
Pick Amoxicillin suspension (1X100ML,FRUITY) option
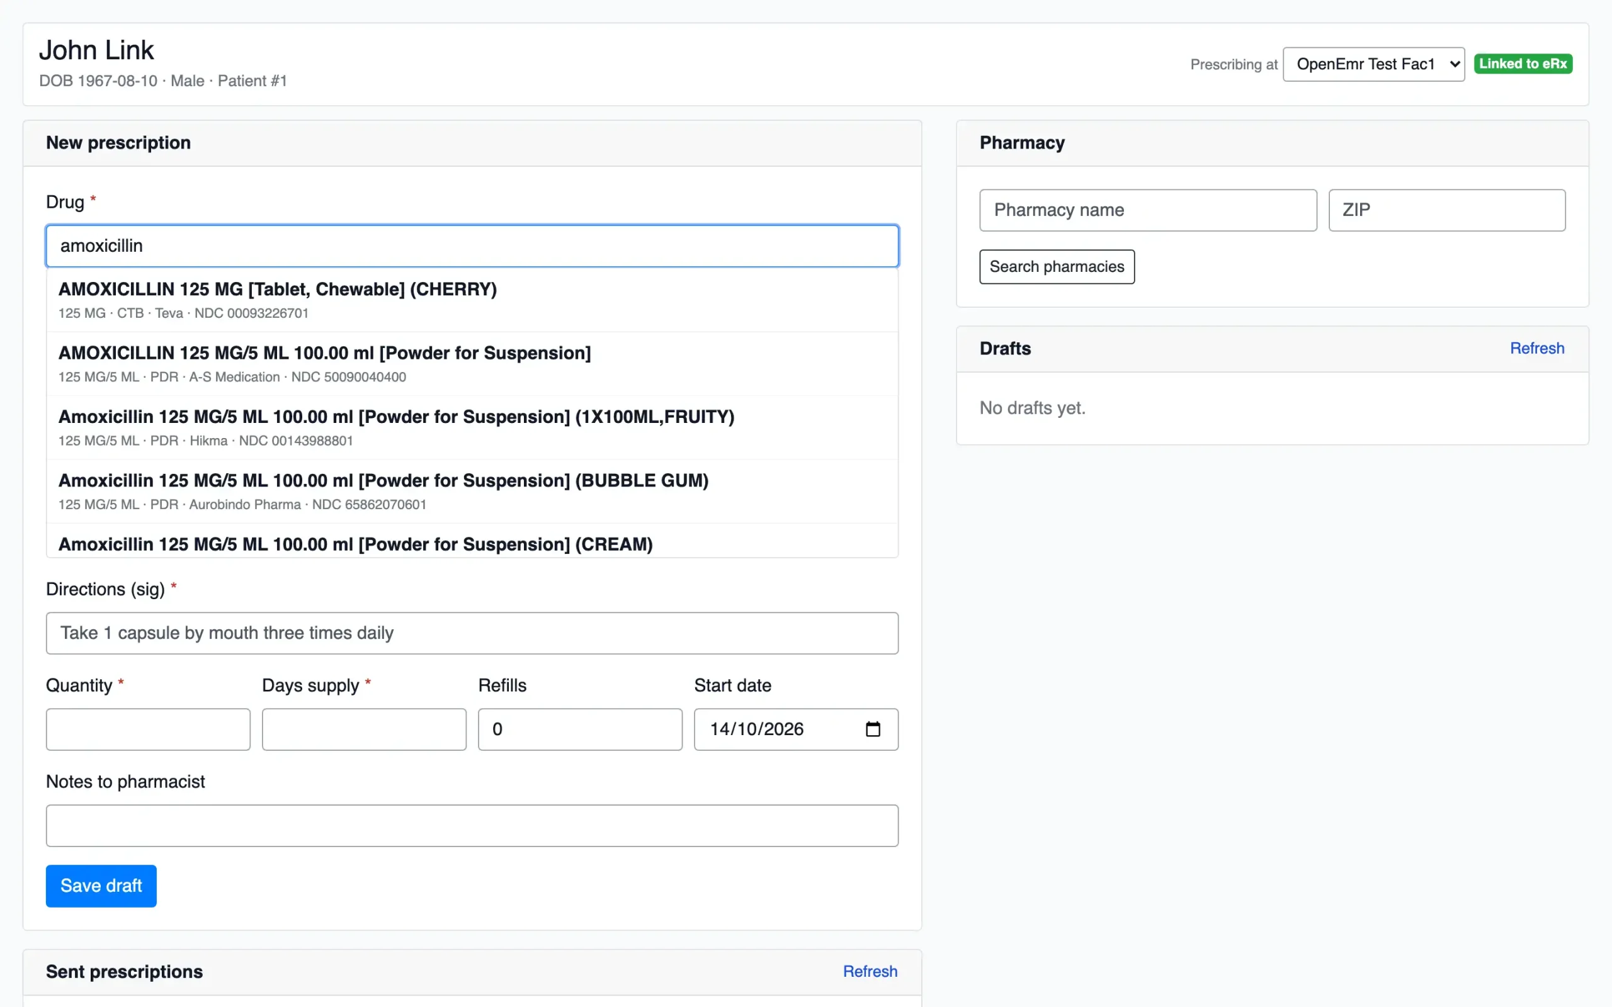[x=472, y=427]
